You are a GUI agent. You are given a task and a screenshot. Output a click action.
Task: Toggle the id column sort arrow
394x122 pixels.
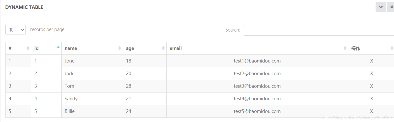pyautogui.click(x=58, y=47)
